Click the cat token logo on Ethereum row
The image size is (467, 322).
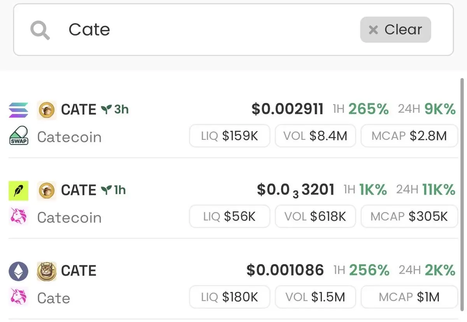(x=47, y=271)
